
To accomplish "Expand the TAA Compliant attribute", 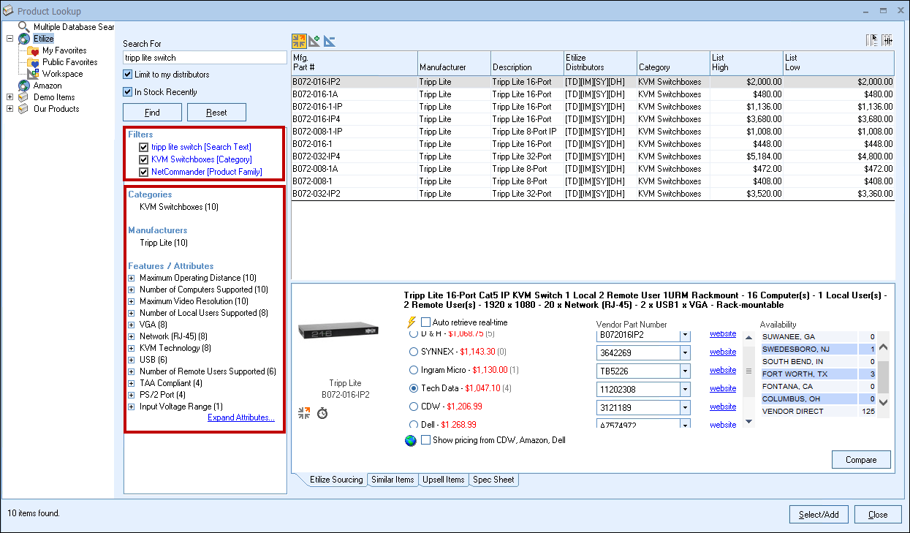I will pyautogui.click(x=132, y=383).
